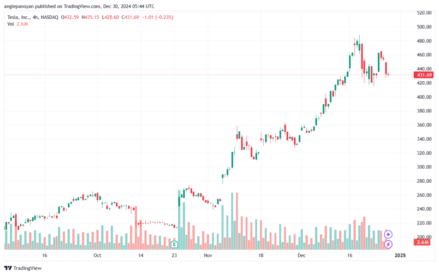Click the 460.00 price axis label

click(424, 54)
